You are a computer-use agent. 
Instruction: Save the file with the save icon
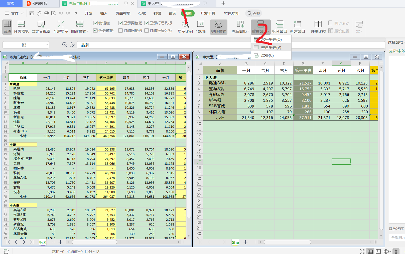[x=32, y=13]
